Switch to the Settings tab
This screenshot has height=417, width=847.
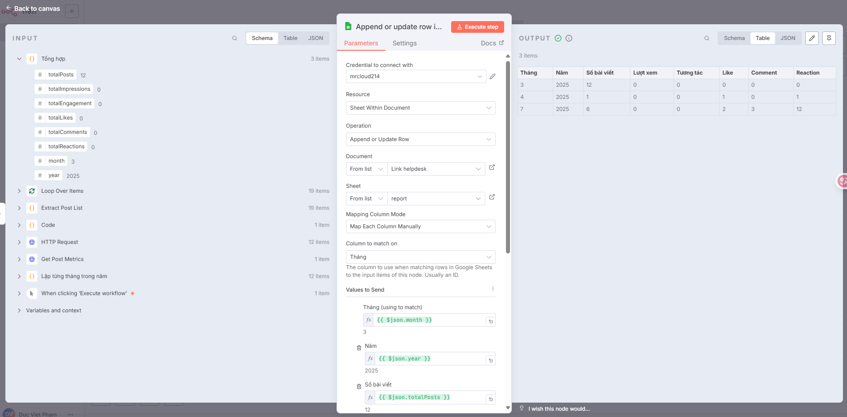click(x=404, y=43)
